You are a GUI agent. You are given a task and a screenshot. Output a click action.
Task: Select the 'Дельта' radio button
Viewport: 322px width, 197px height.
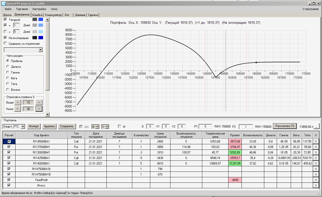[8, 67]
